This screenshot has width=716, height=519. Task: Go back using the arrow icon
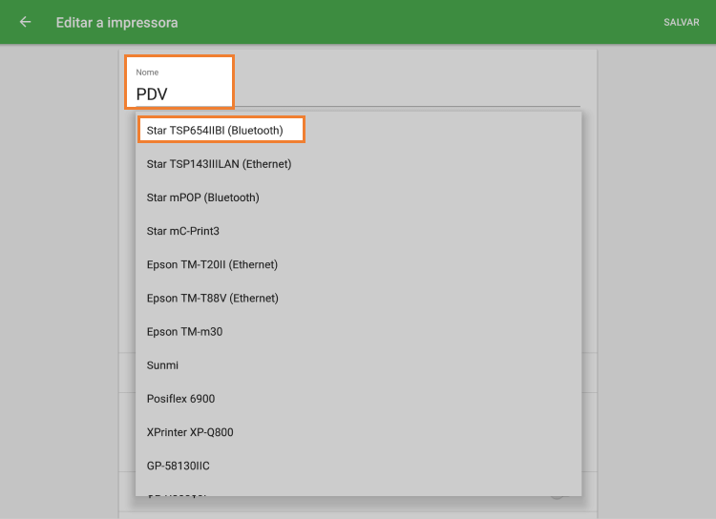25,22
